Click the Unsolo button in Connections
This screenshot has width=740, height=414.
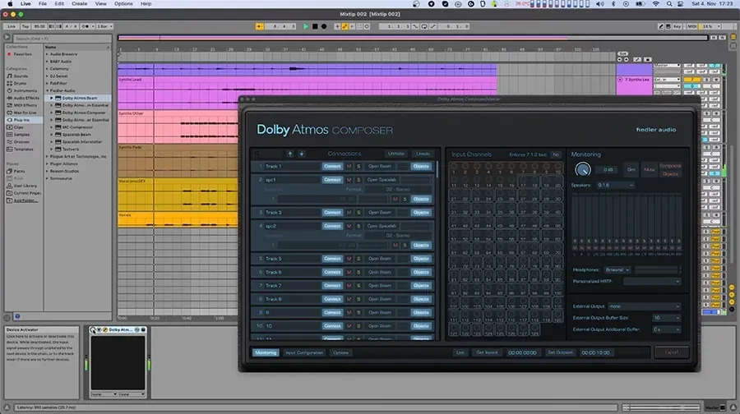pos(423,154)
